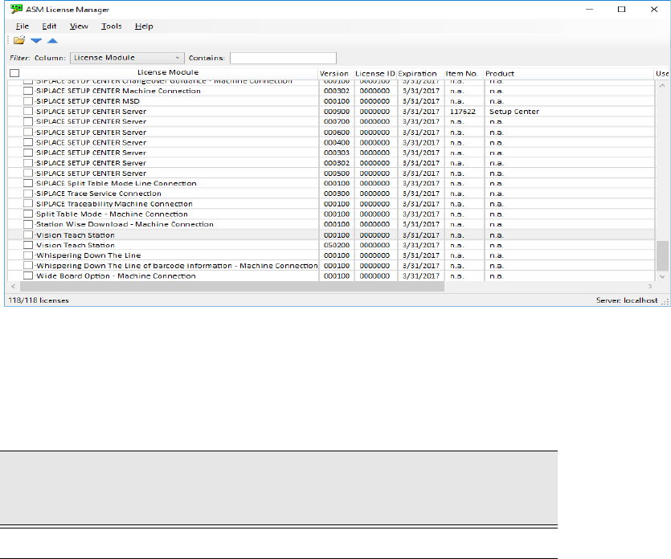Screen dimensions: 671x559
Task: Minimize the ASM License Manager window
Action: point(589,9)
